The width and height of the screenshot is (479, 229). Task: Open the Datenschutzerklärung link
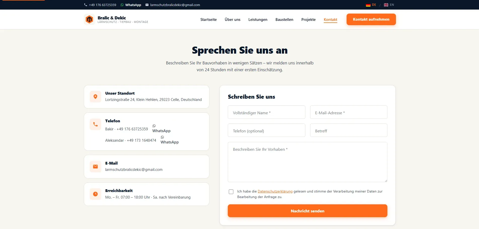[275, 191]
